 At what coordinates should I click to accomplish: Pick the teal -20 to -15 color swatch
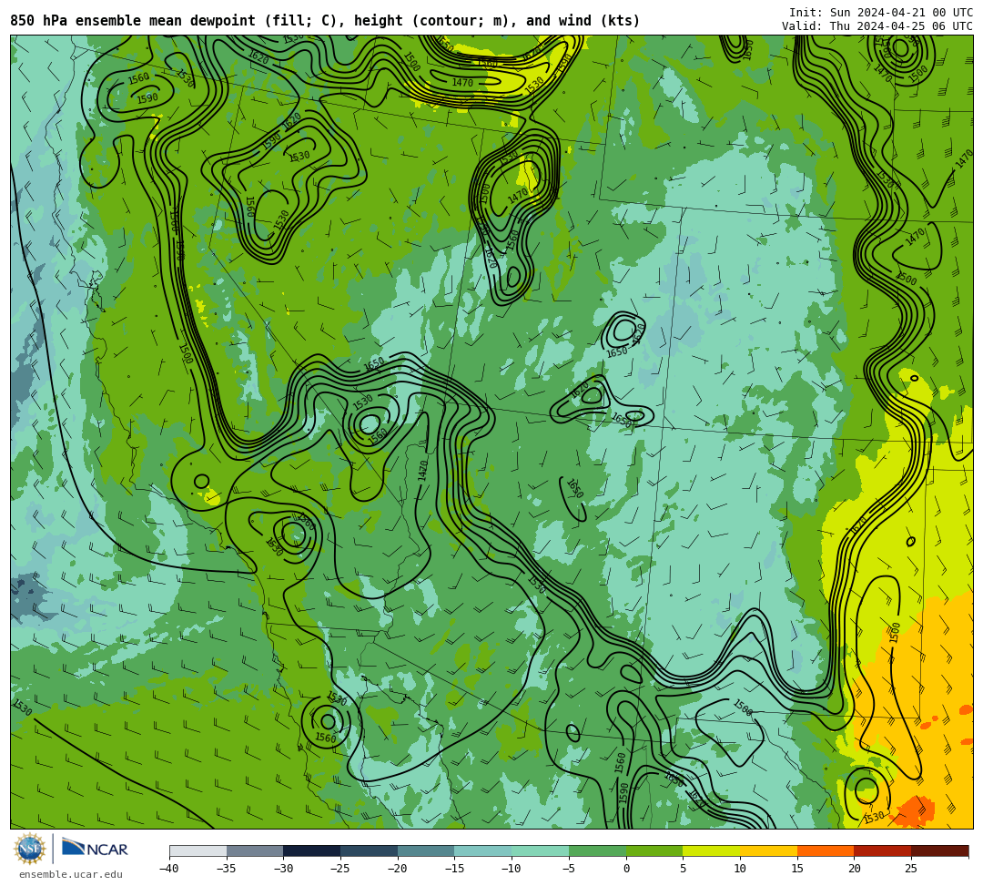tap(426, 850)
